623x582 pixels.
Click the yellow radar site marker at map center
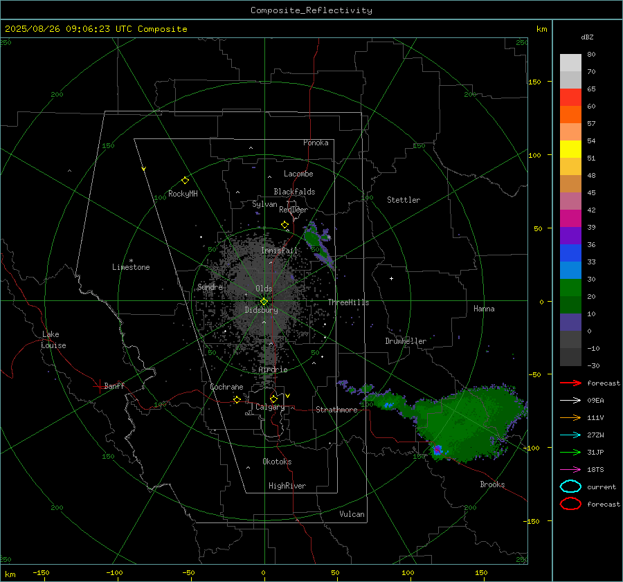click(x=264, y=301)
